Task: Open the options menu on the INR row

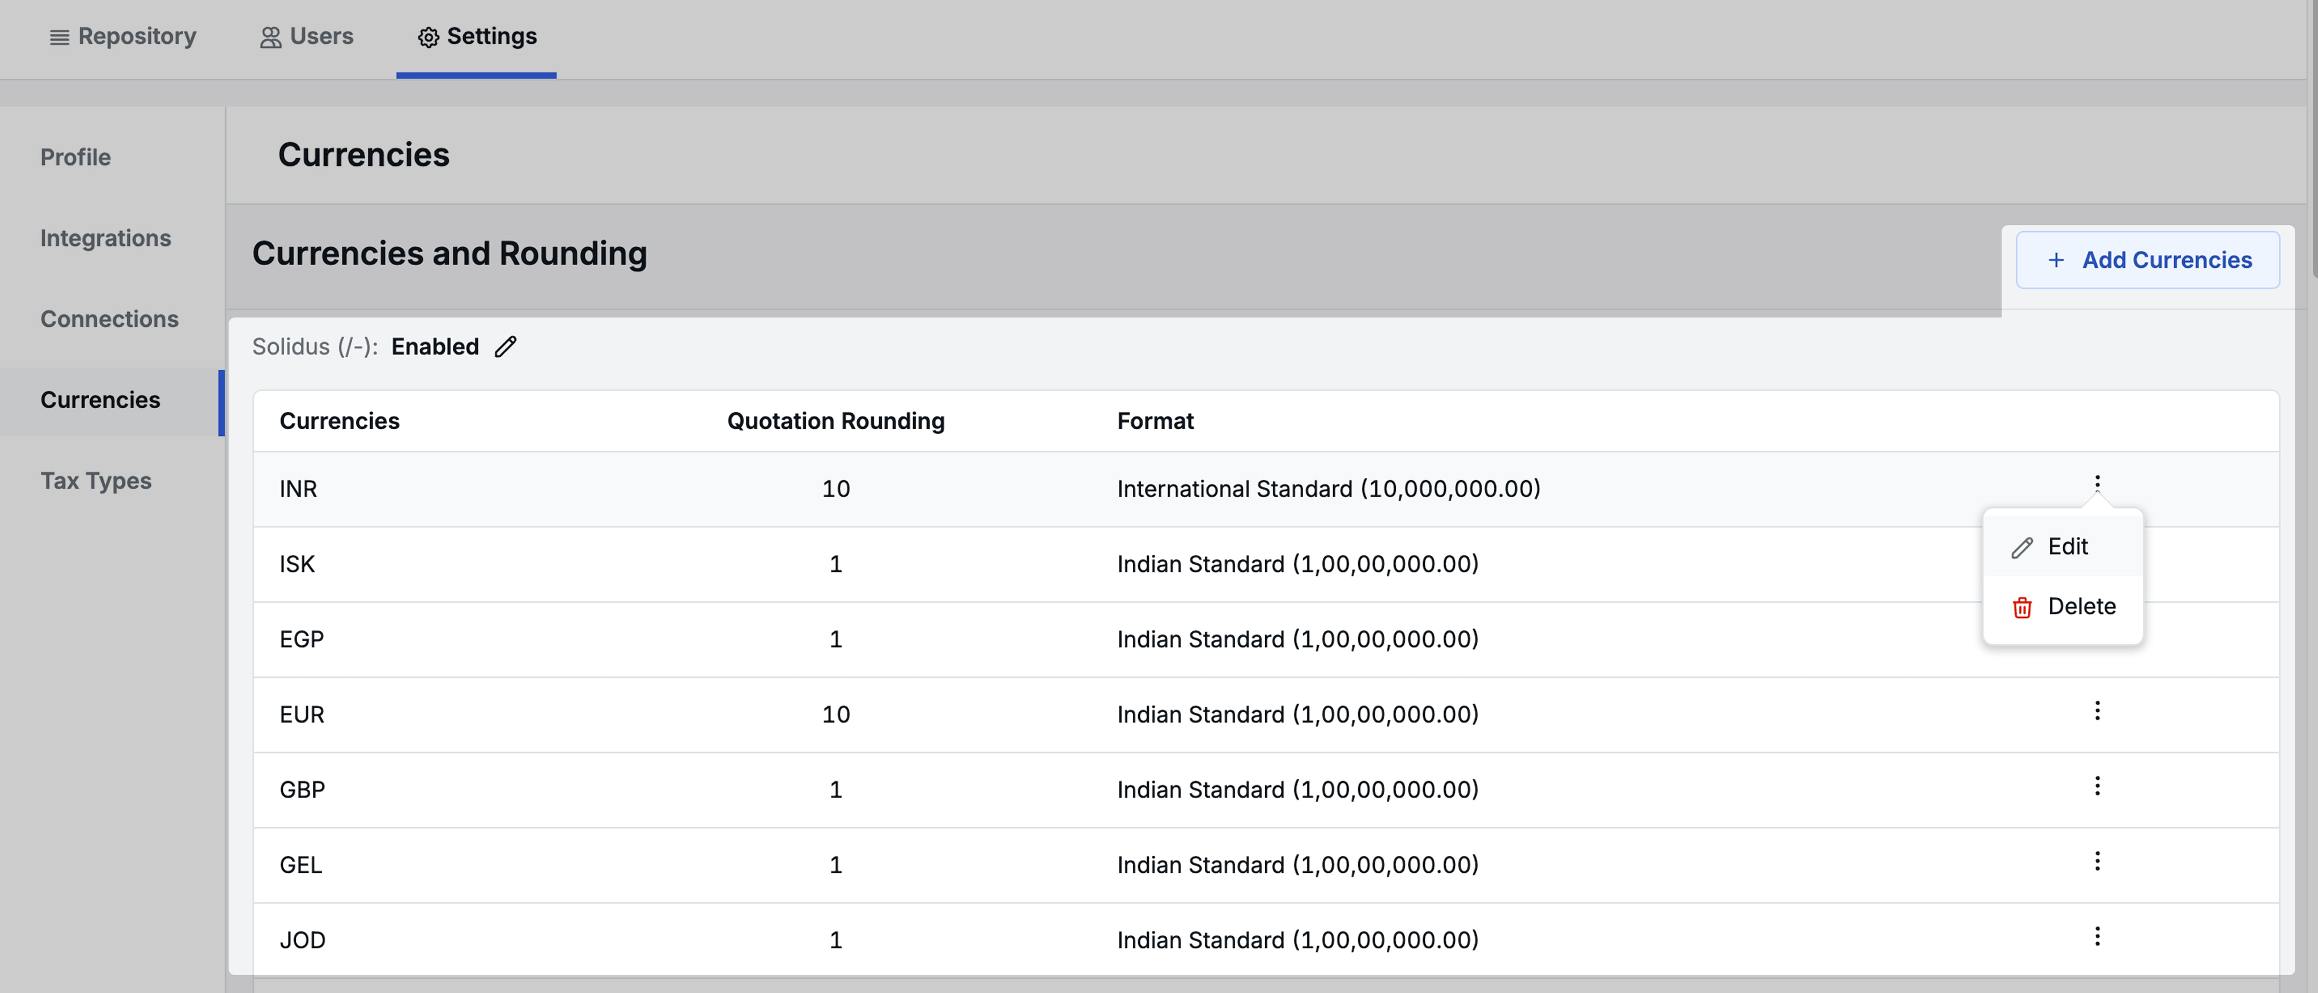Action: [2098, 482]
